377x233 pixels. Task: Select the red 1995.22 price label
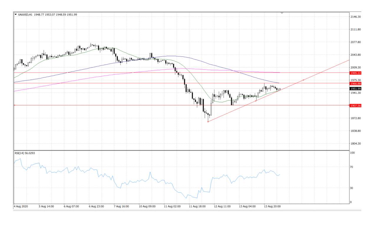coord(355,73)
